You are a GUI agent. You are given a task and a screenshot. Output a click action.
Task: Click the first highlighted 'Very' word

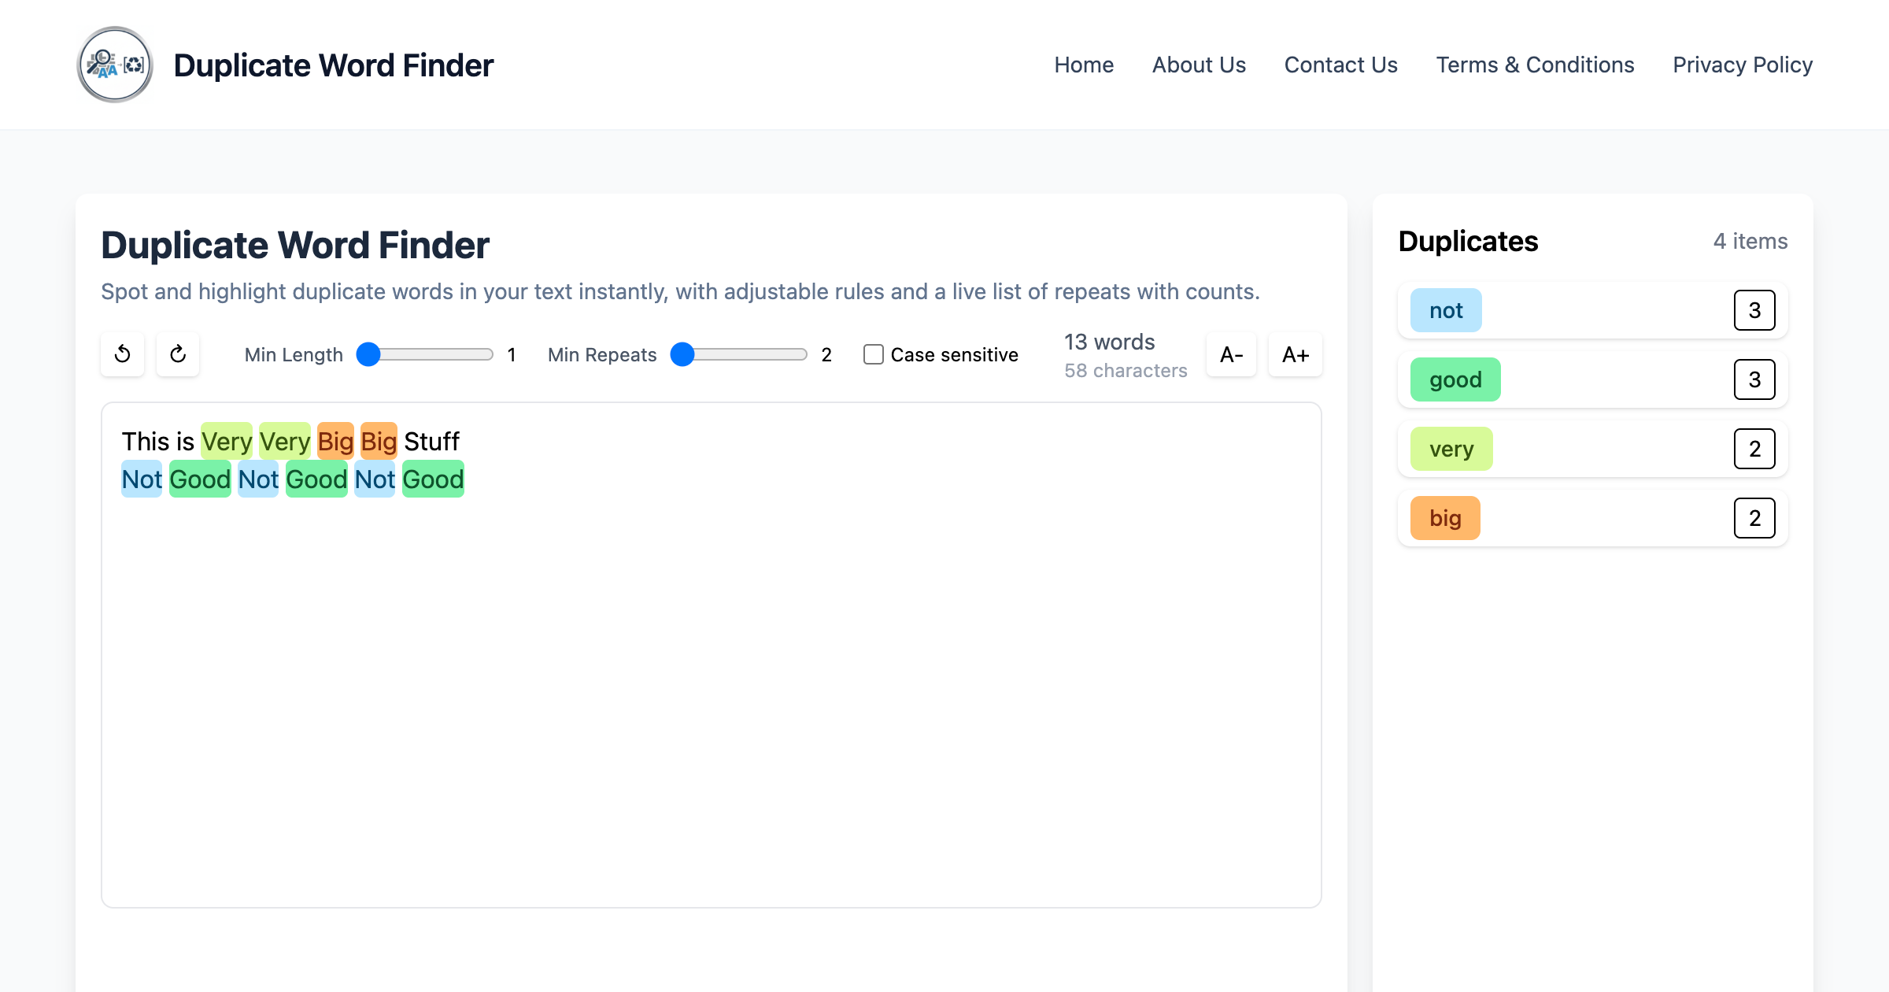click(227, 442)
